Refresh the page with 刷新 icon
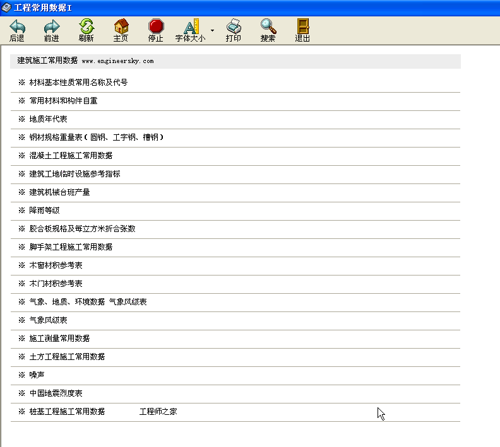 point(86,26)
